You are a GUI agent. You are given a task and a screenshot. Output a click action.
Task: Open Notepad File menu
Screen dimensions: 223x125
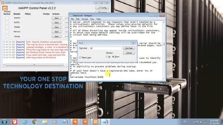(x=72, y=19)
